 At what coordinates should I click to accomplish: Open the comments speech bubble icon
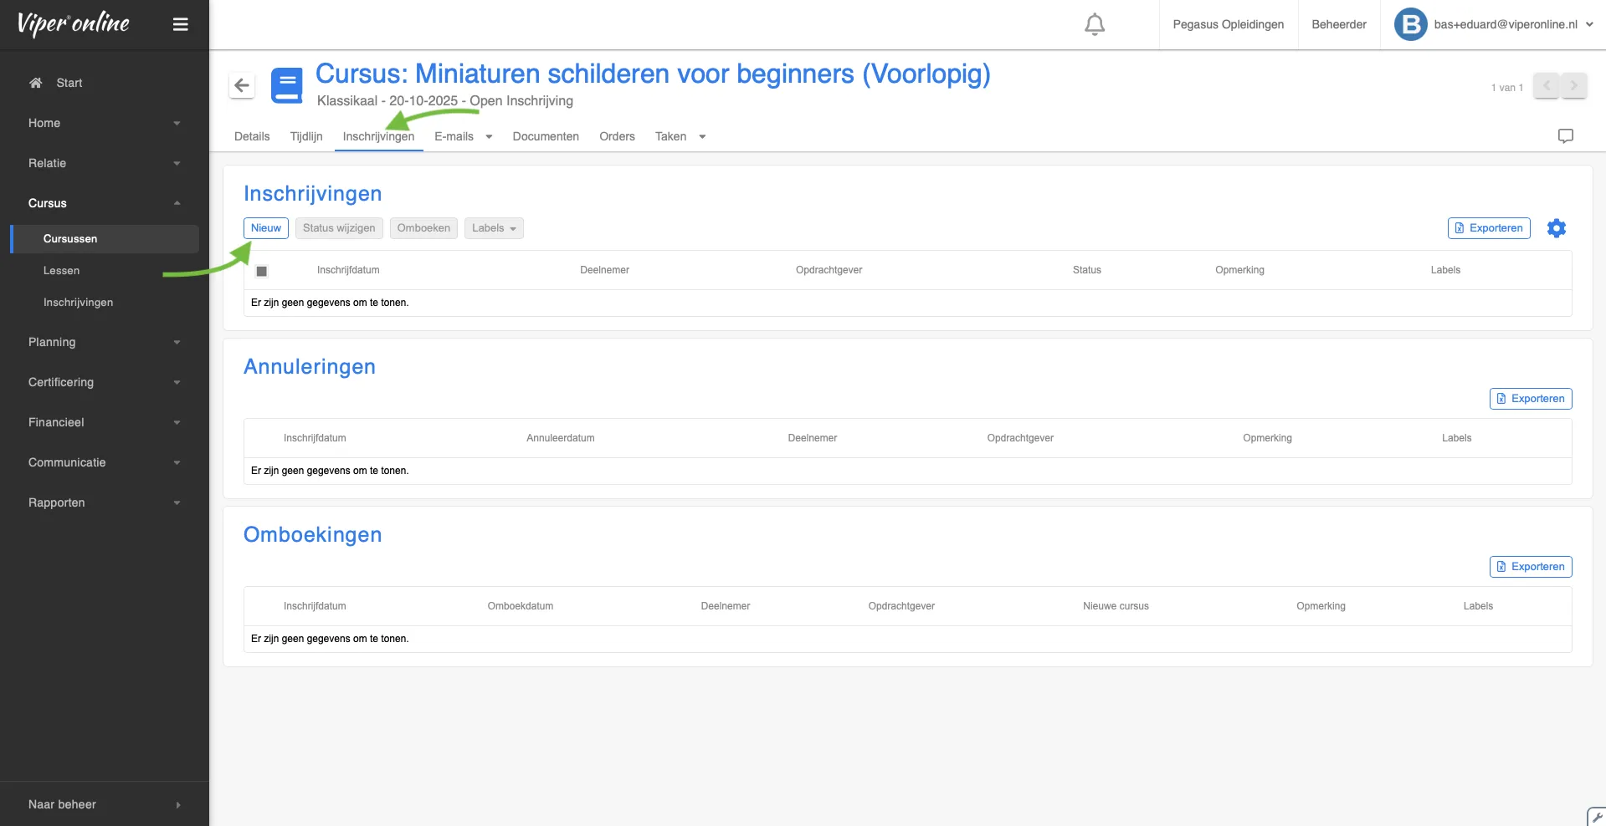tap(1565, 136)
